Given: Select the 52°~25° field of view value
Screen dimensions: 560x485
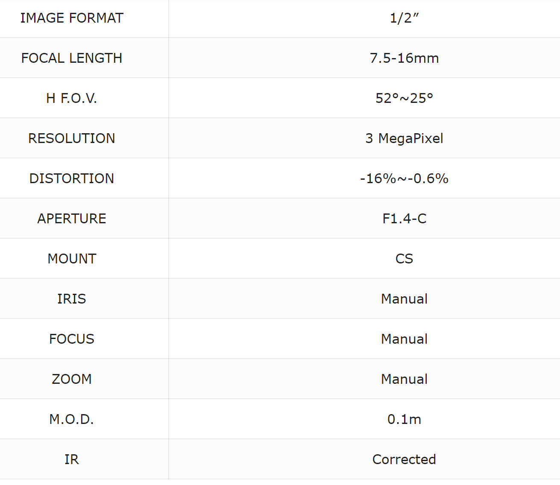Looking at the screenshot, I should pos(404,98).
